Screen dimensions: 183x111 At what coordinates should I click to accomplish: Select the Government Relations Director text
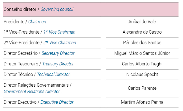[32, 92]
